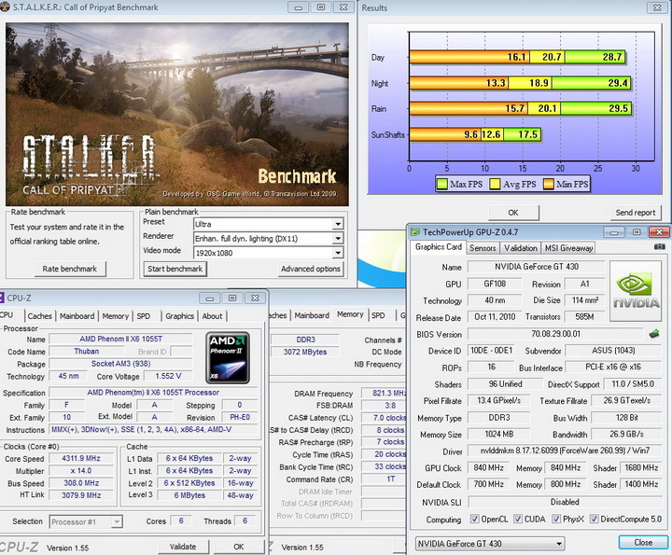Open the Preset dropdown showing Ultra

point(268,224)
